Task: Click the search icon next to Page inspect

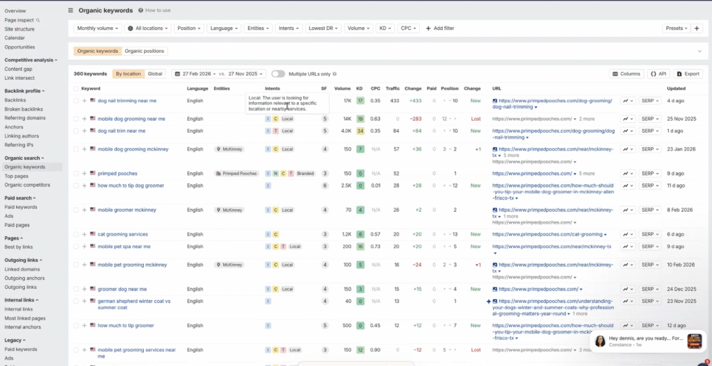Action: click(x=38, y=20)
